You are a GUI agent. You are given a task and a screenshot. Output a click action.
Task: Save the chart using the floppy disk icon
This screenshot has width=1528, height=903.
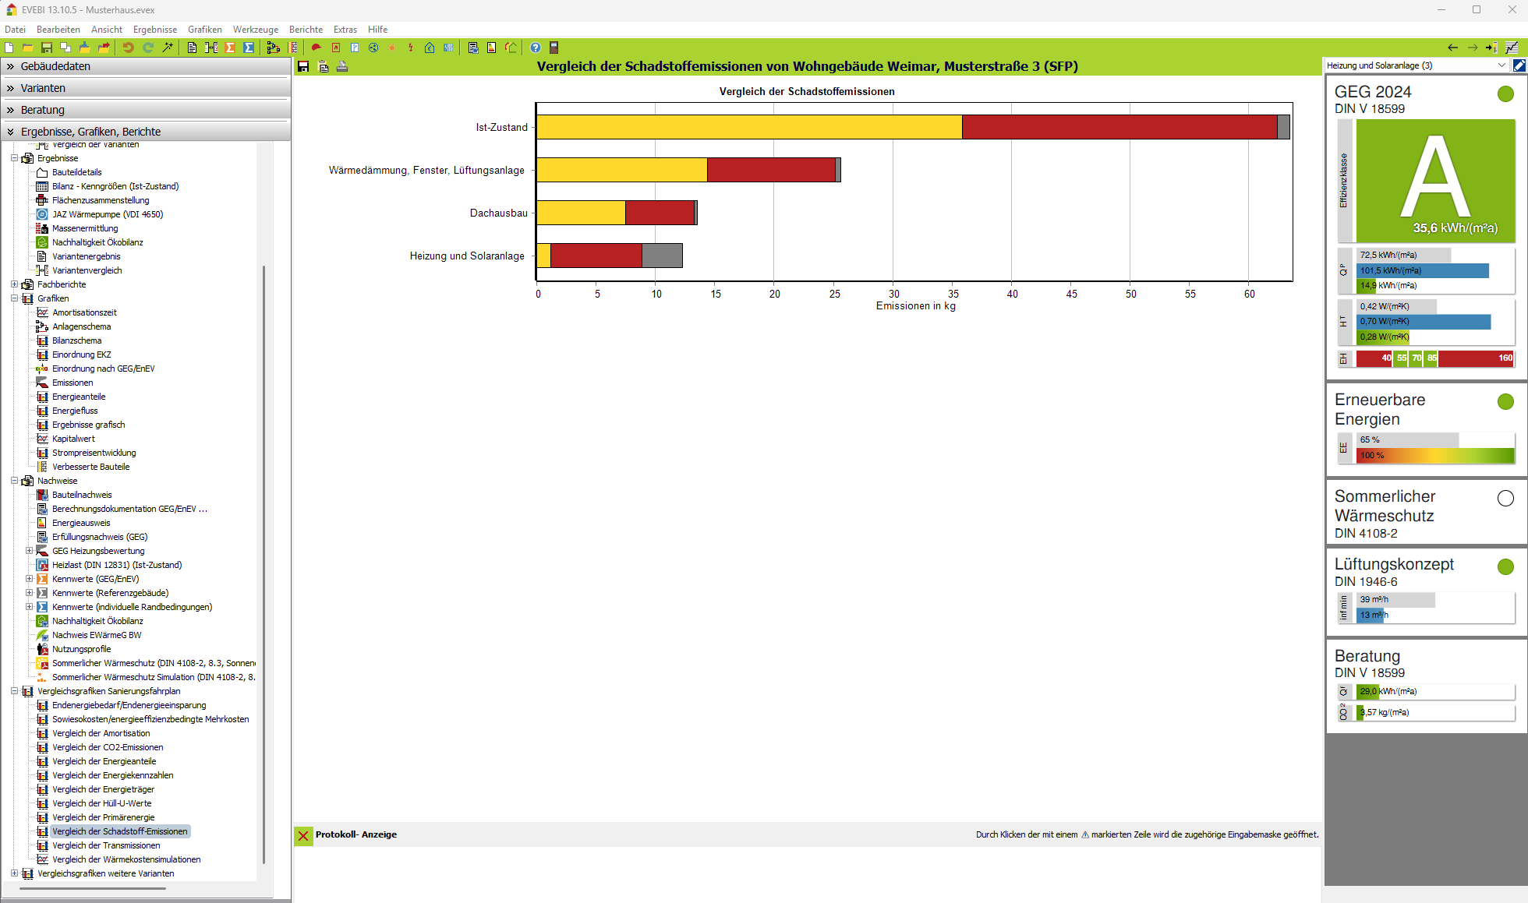click(x=303, y=67)
